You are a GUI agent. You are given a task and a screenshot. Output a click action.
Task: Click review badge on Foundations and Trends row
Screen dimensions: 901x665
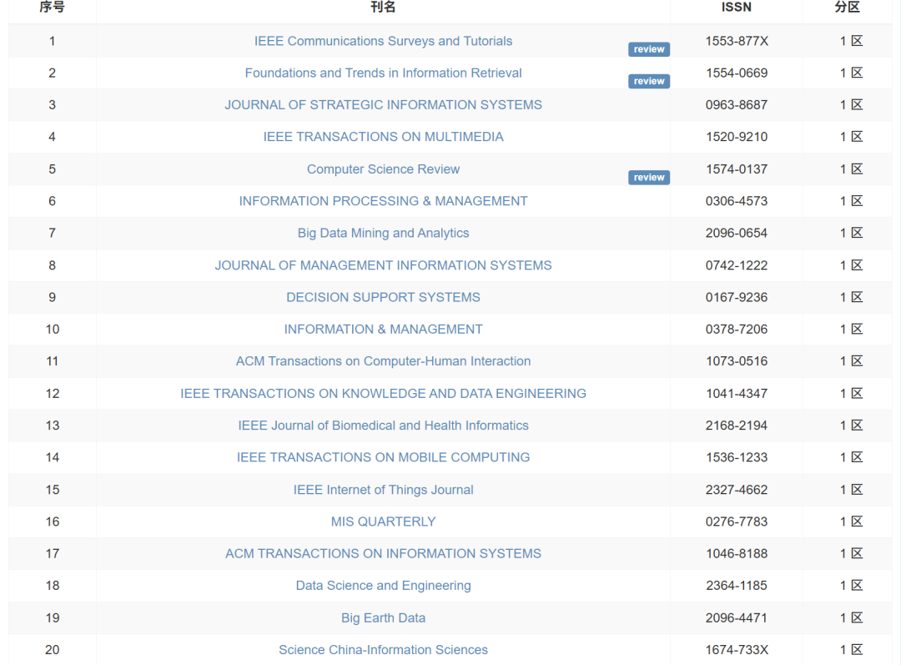tap(649, 81)
